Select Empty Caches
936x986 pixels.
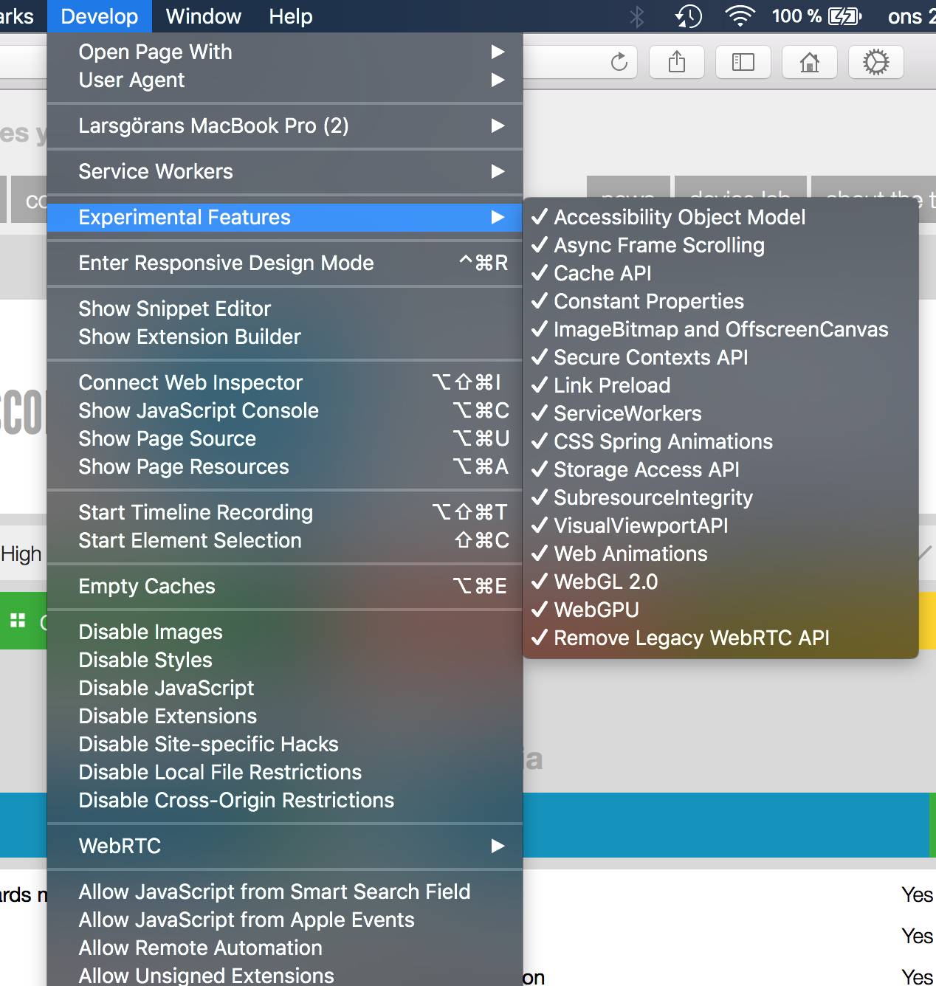click(285, 586)
